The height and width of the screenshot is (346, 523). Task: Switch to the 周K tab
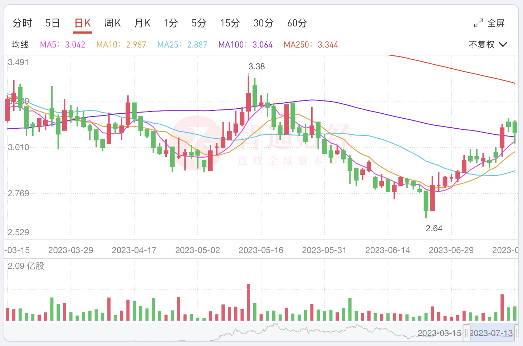(112, 23)
